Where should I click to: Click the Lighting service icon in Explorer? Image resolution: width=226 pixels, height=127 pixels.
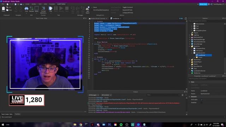click(x=192, y=35)
